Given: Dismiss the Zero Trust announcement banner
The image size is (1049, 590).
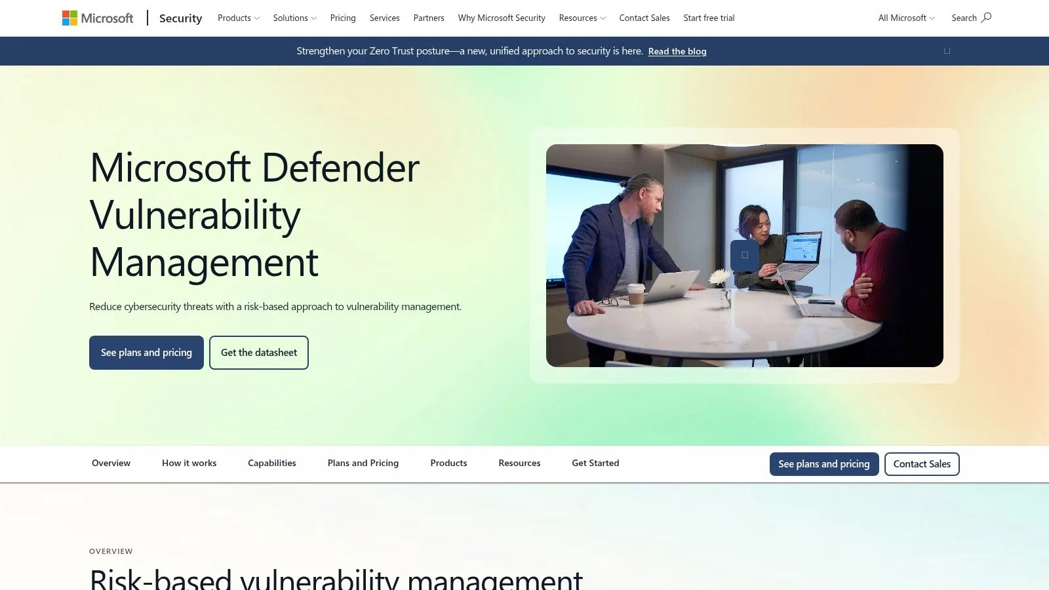Looking at the screenshot, I should (947, 51).
